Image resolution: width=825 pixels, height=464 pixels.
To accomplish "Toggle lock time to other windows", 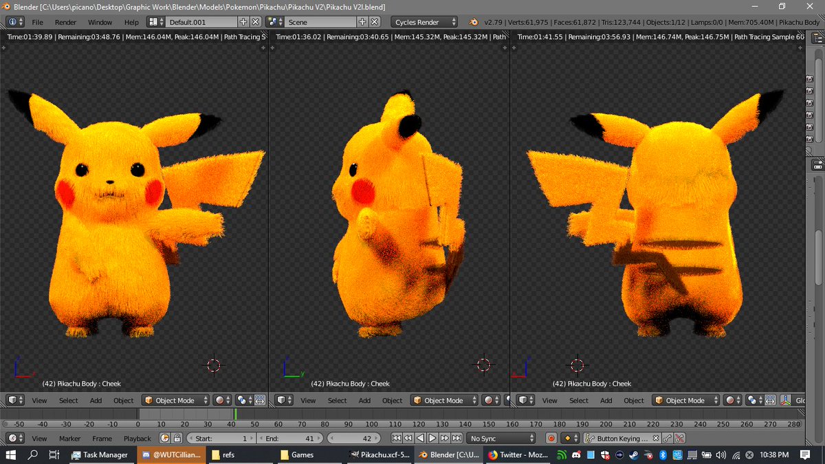I will click(177, 438).
